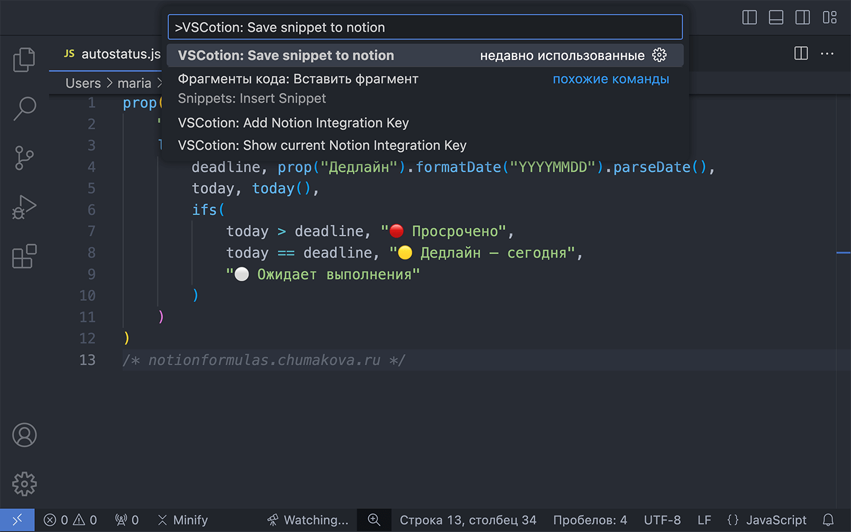Click the formatDate method call on line 4
Image resolution: width=851 pixels, height=532 pixels.
click(x=459, y=167)
